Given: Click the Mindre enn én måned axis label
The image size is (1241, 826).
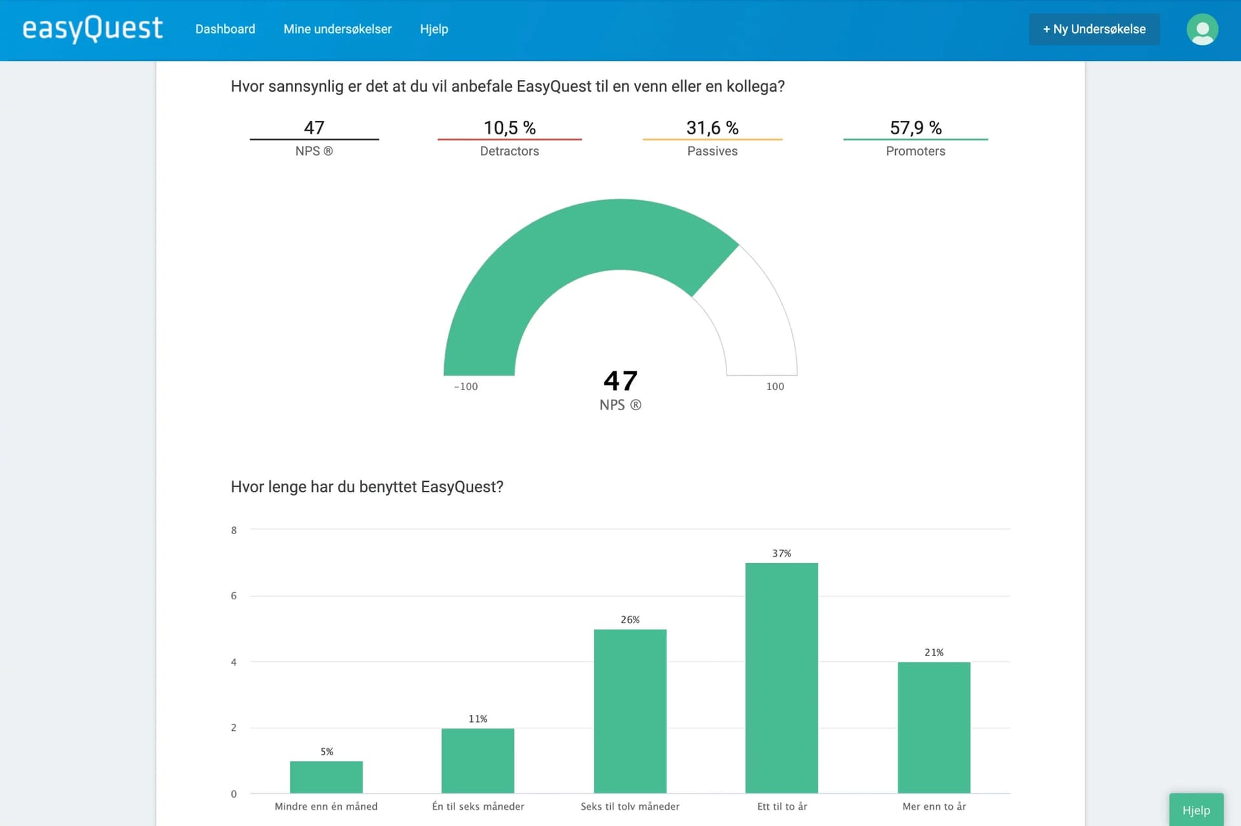Looking at the screenshot, I should (x=326, y=806).
